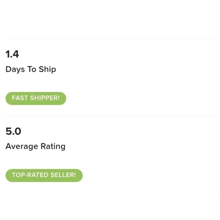Click the Days To Ship label
Viewport: 220px width, 220px height.
pyautogui.click(x=31, y=69)
